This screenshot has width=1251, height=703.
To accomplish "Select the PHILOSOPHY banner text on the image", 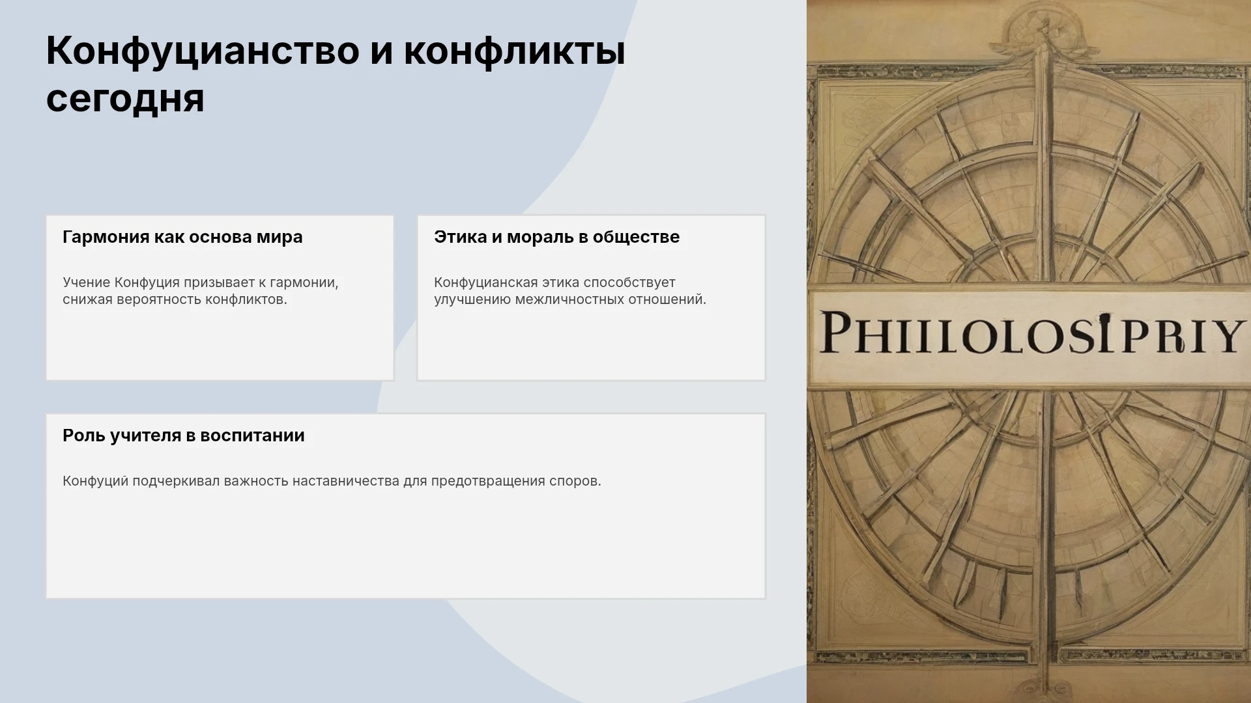I will (x=1032, y=333).
